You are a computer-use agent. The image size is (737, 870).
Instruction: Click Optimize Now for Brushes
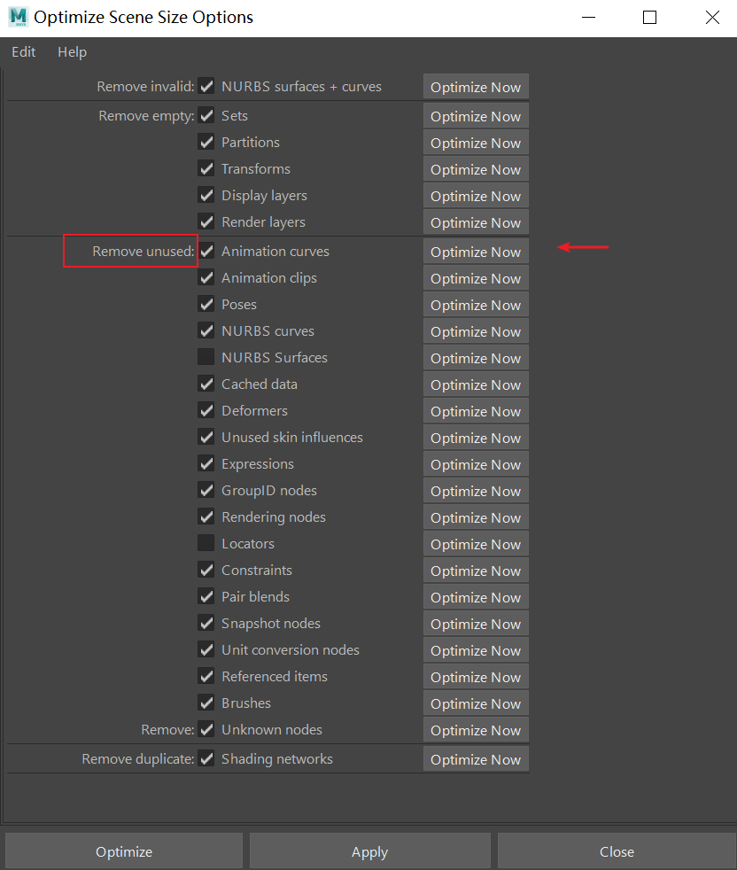pyautogui.click(x=476, y=703)
